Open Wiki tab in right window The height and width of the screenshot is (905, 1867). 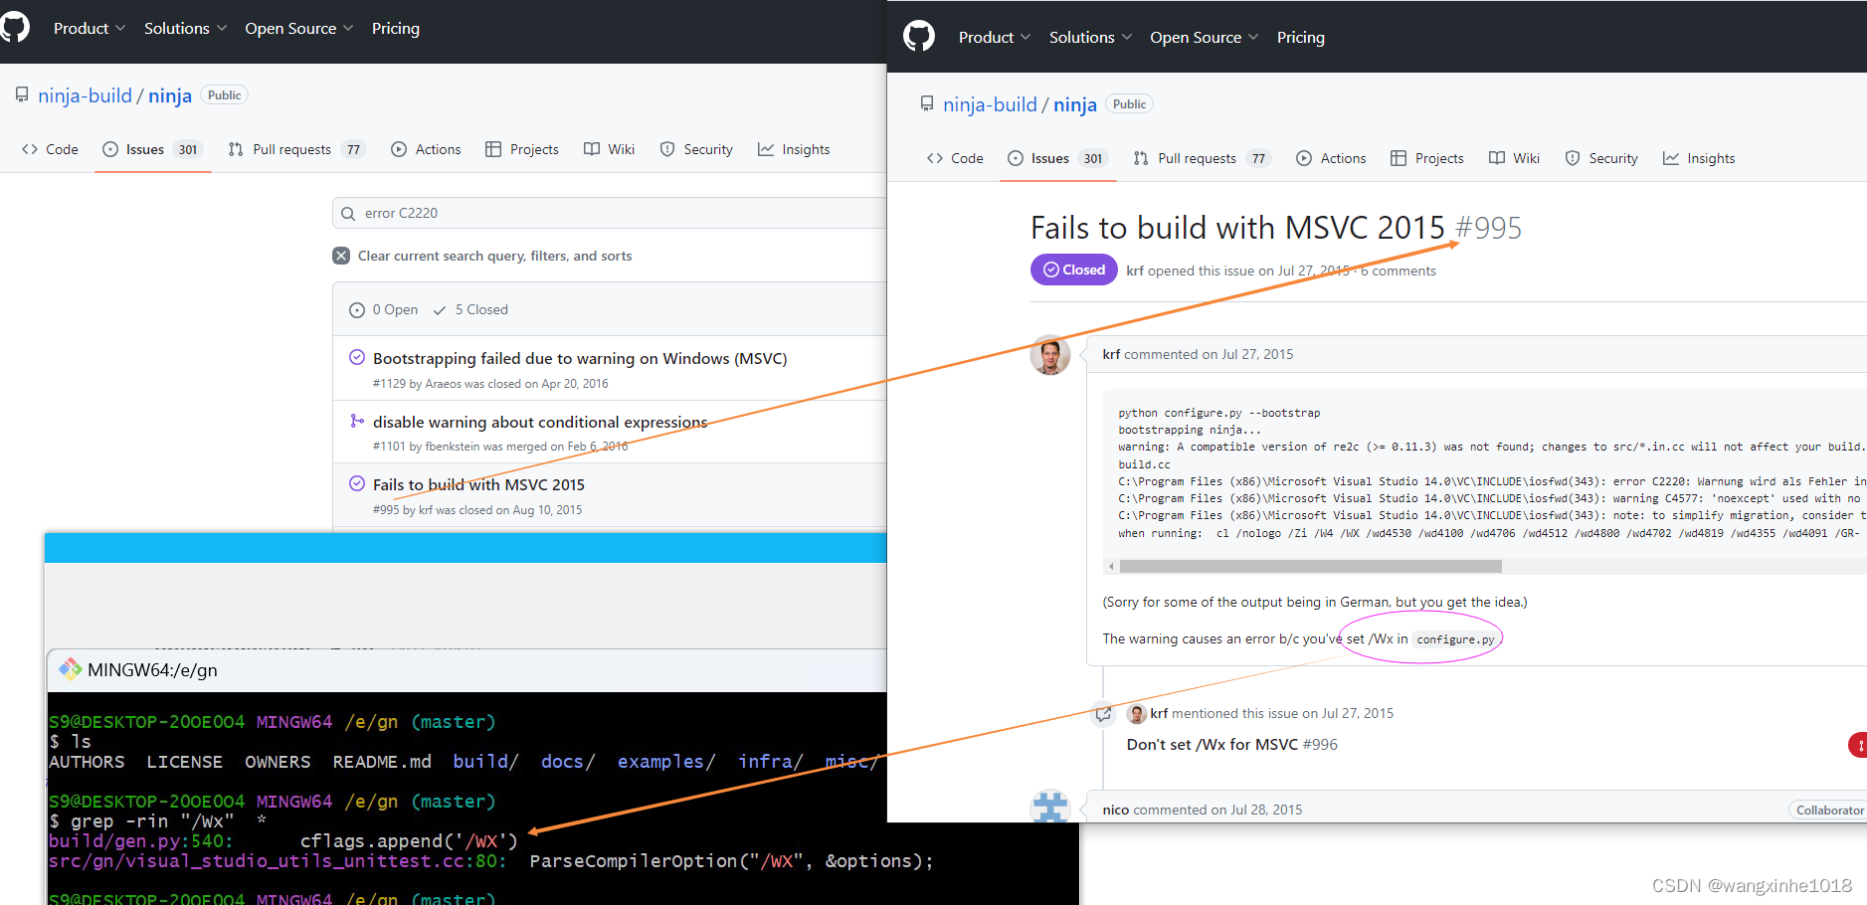[1514, 158]
